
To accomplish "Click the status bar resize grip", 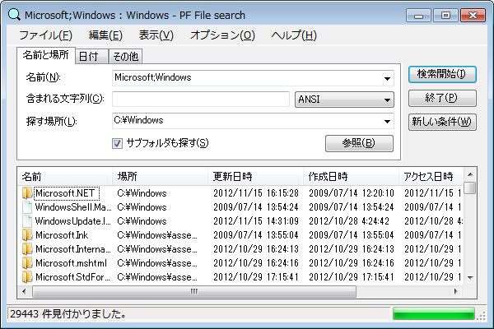I will tap(481, 316).
